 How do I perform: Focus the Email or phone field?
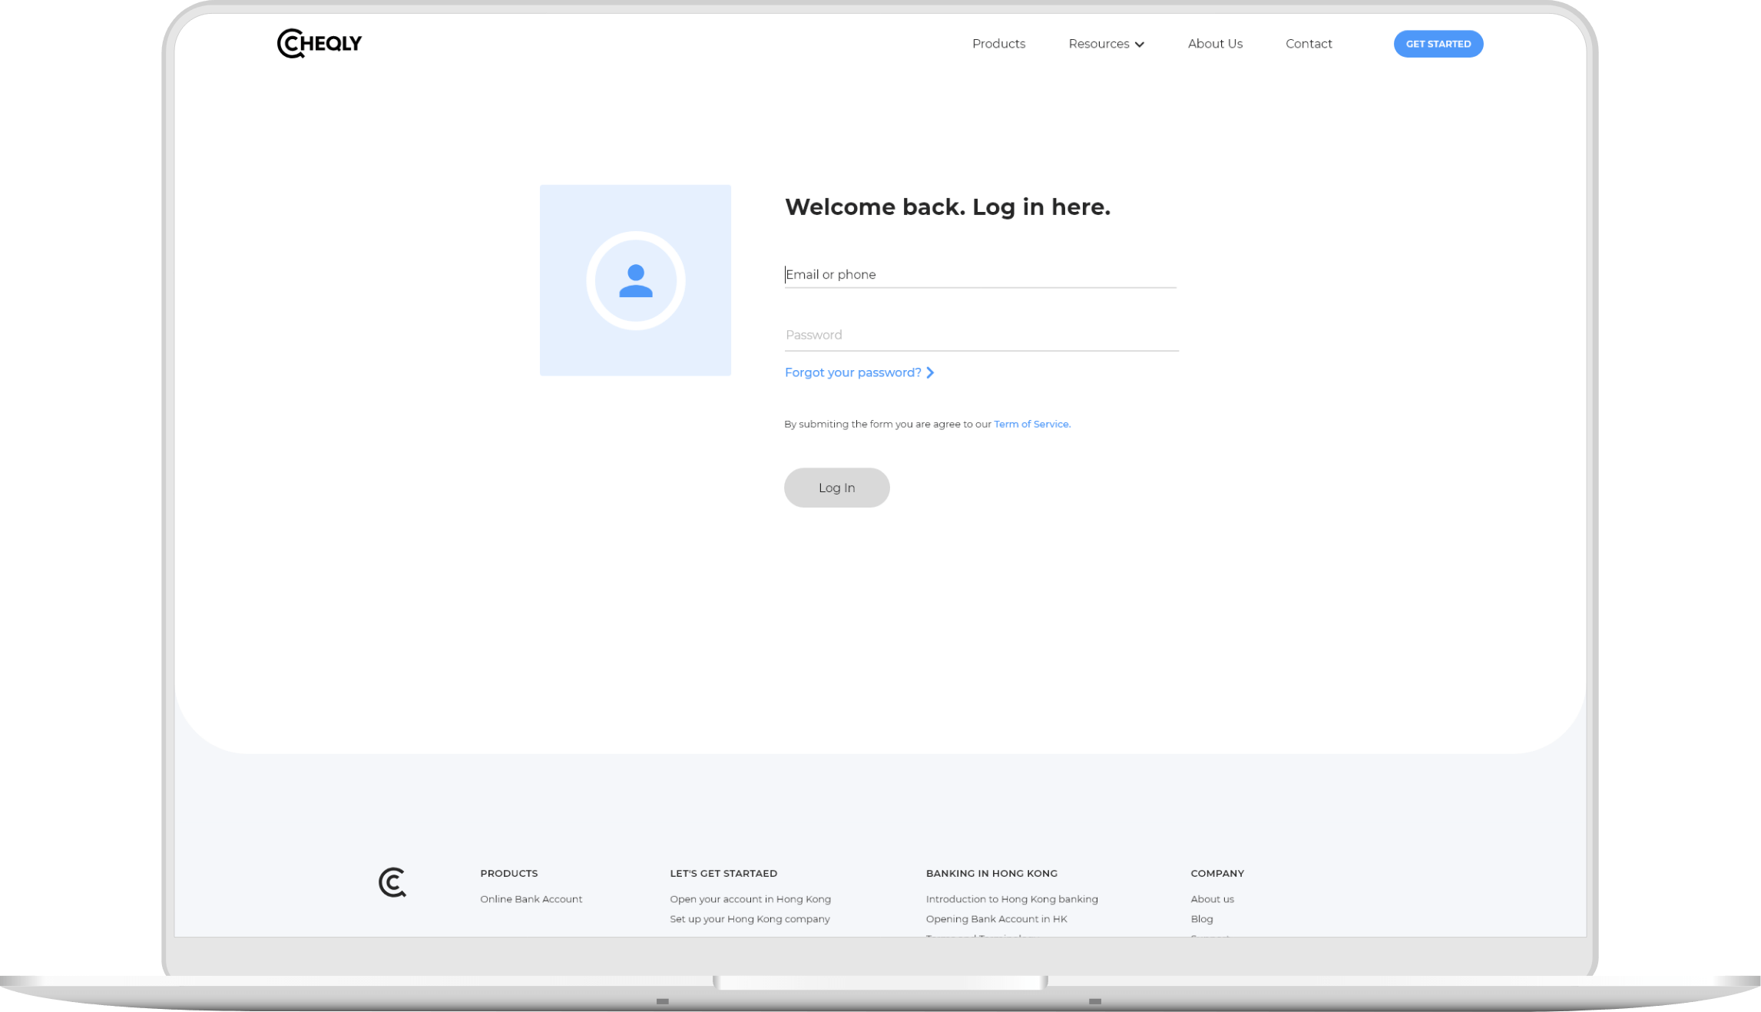coord(980,275)
